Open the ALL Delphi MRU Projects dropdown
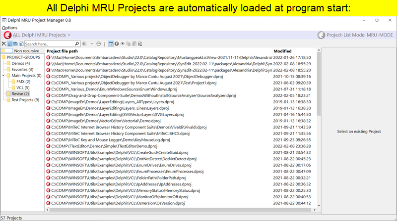397x221 pixels. pyautogui.click(x=42, y=35)
